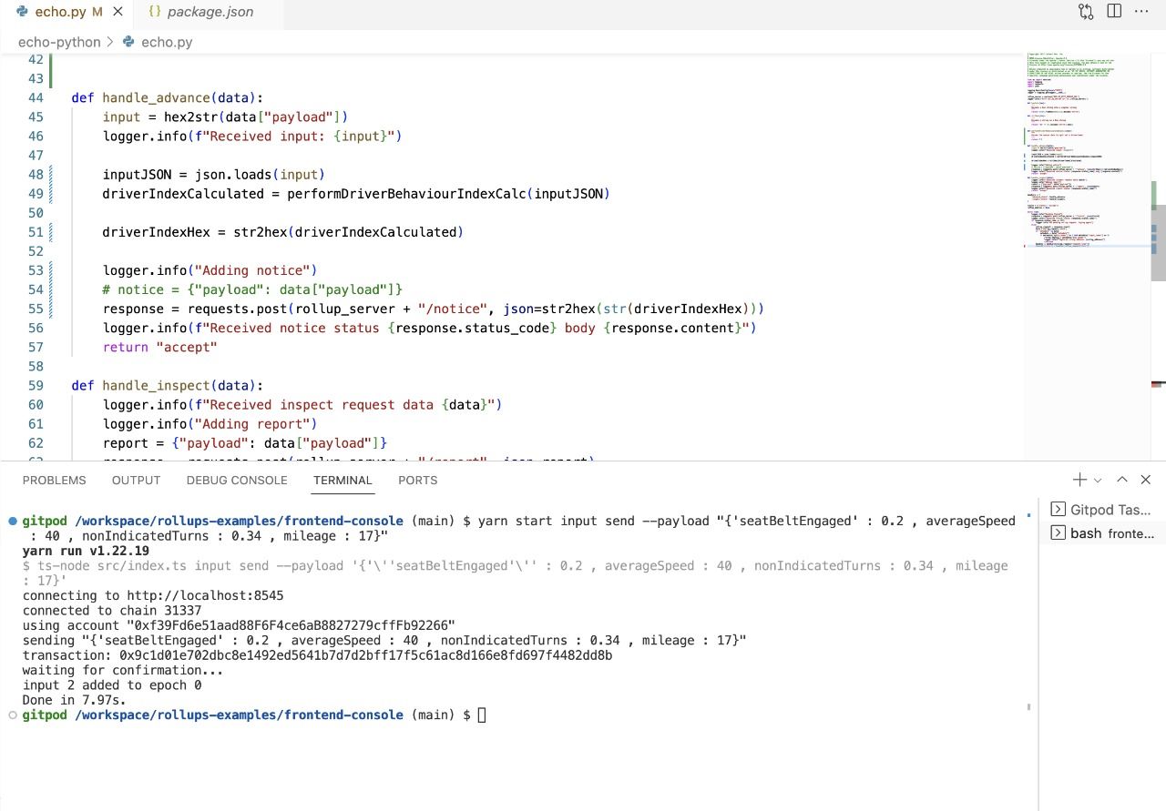Click the Python icon in breadcrumb before echo.py

point(128,42)
